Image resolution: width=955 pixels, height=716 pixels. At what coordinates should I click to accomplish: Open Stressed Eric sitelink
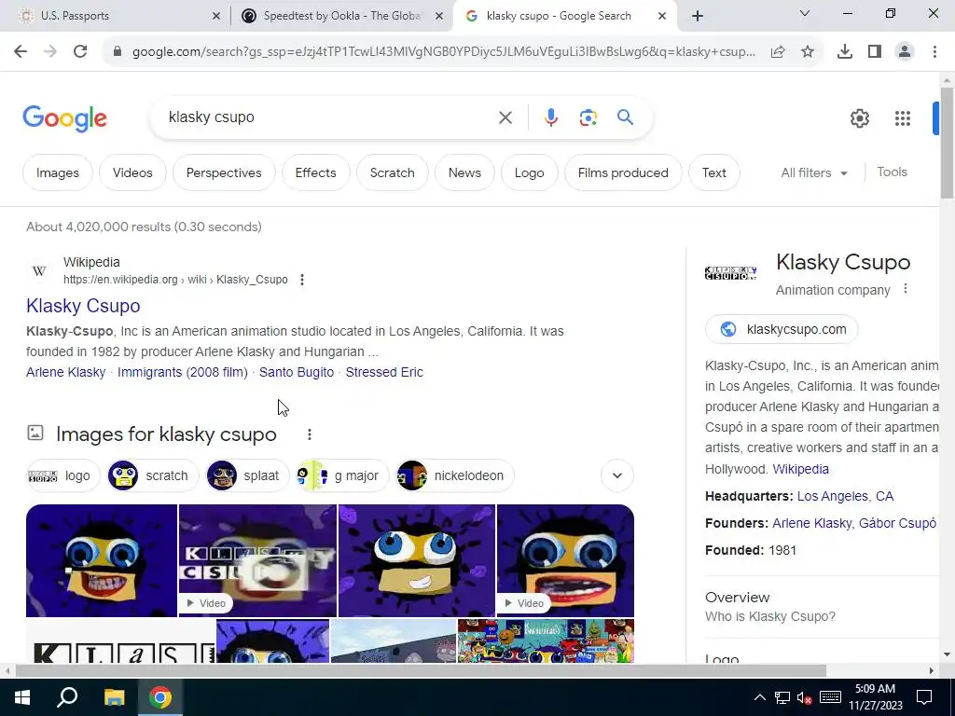click(x=384, y=372)
